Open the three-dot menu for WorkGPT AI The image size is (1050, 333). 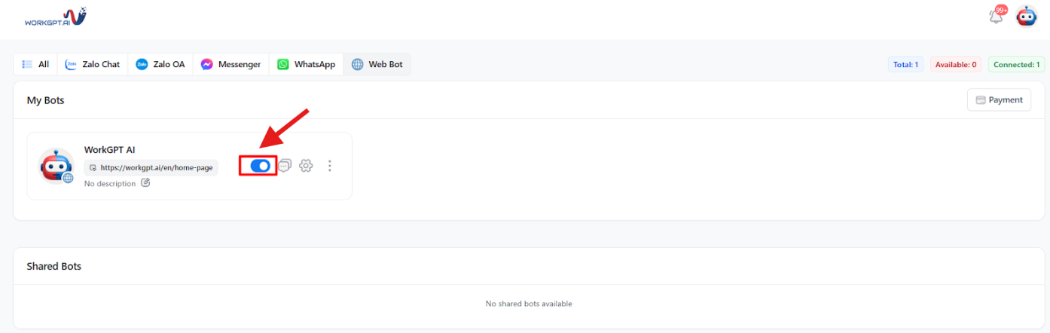click(x=329, y=166)
